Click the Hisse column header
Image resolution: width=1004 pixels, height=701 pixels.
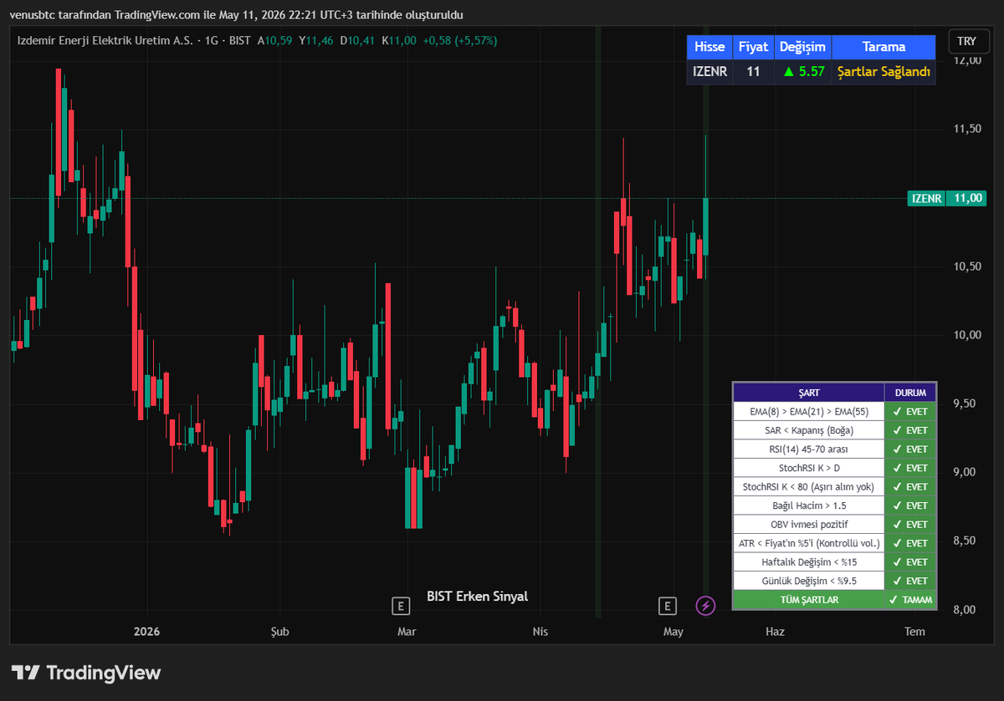coord(709,48)
